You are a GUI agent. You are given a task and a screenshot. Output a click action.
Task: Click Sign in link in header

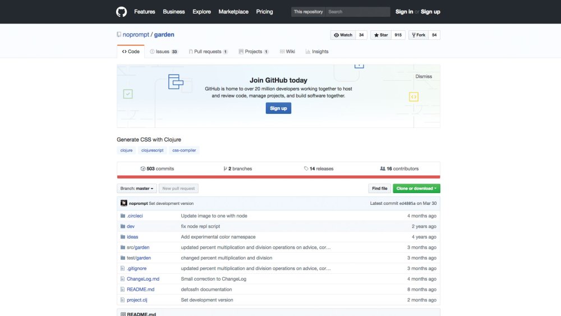coord(404,12)
